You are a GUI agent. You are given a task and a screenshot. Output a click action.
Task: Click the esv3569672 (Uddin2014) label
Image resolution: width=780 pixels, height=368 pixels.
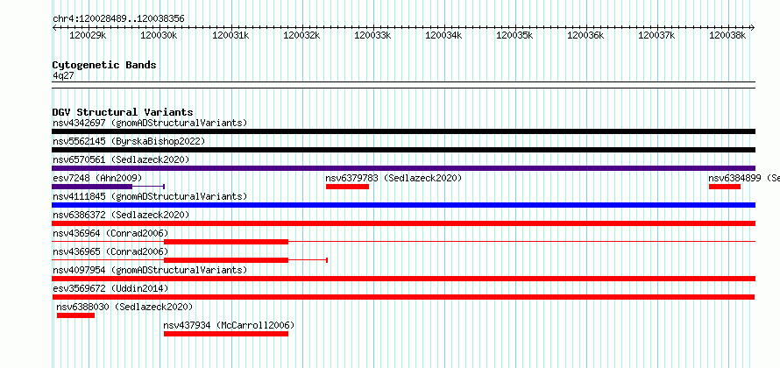point(110,288)
